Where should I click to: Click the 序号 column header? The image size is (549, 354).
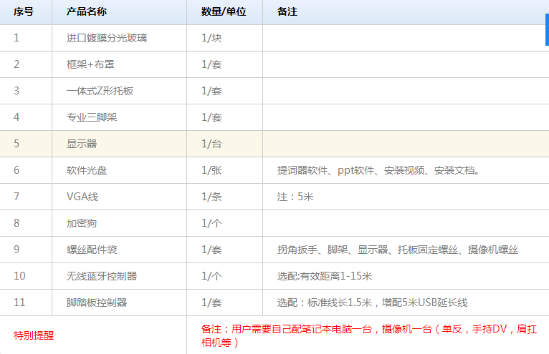(23, 12)
